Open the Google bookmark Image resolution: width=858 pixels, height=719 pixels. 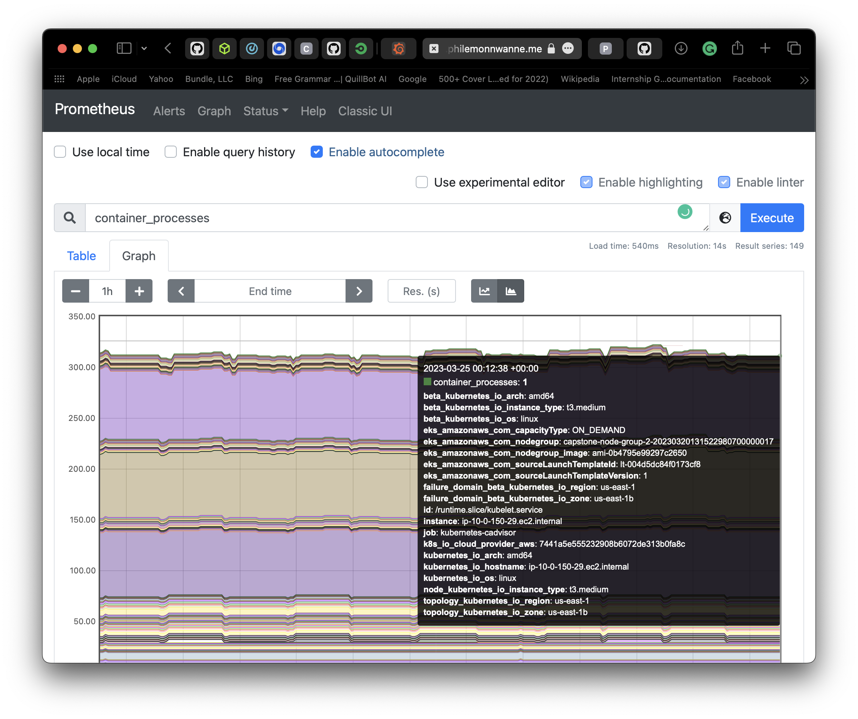(412, 79)
